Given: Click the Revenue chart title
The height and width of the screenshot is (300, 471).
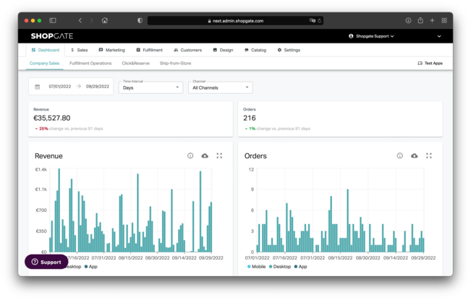Looking at the screenshot, I should pyautogui.click(x=48, y=156).
